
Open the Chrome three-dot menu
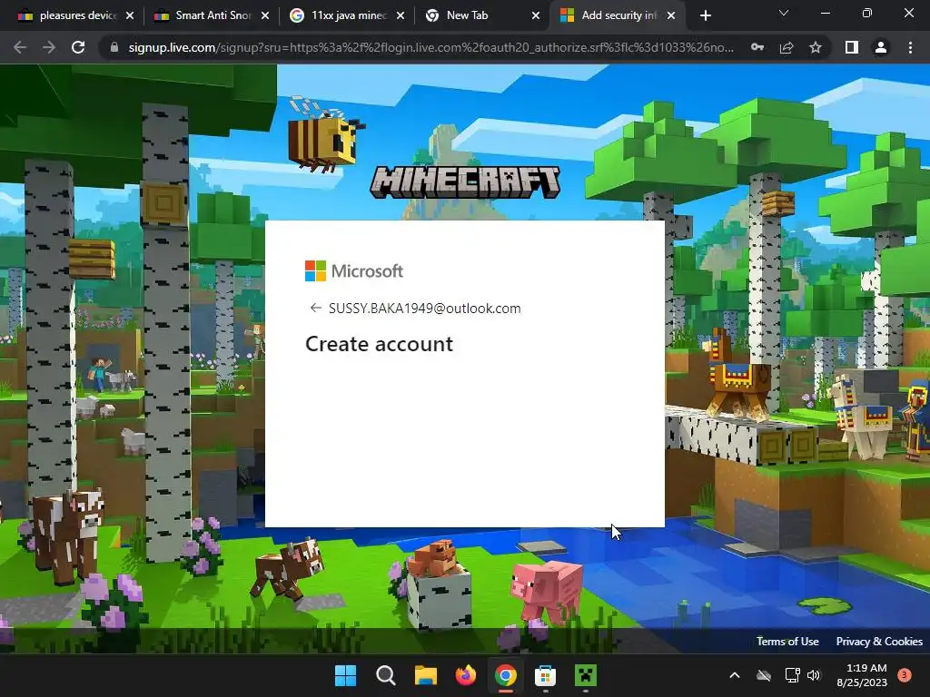(x=910, y=47)
